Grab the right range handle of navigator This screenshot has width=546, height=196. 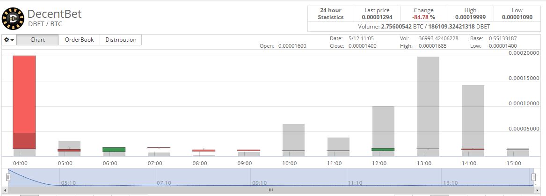click(x=533, y=177)
